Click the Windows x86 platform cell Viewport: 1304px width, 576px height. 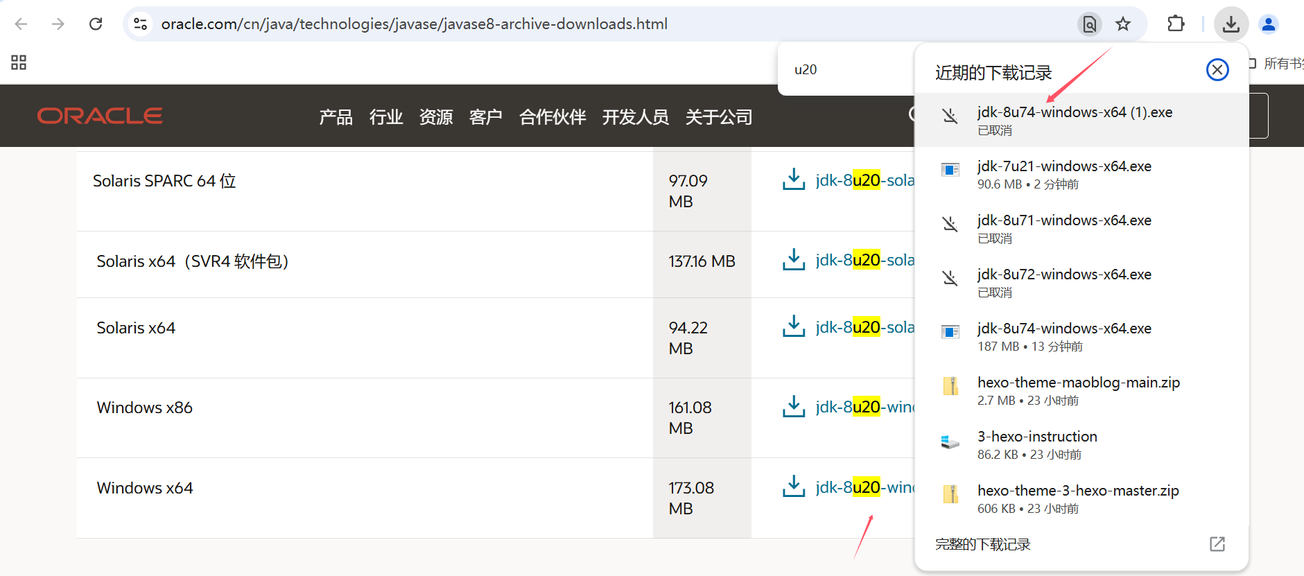coord(365,418)
